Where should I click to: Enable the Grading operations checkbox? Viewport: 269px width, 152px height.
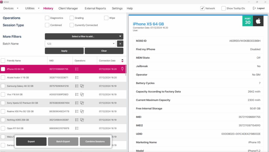click(72, 18)
